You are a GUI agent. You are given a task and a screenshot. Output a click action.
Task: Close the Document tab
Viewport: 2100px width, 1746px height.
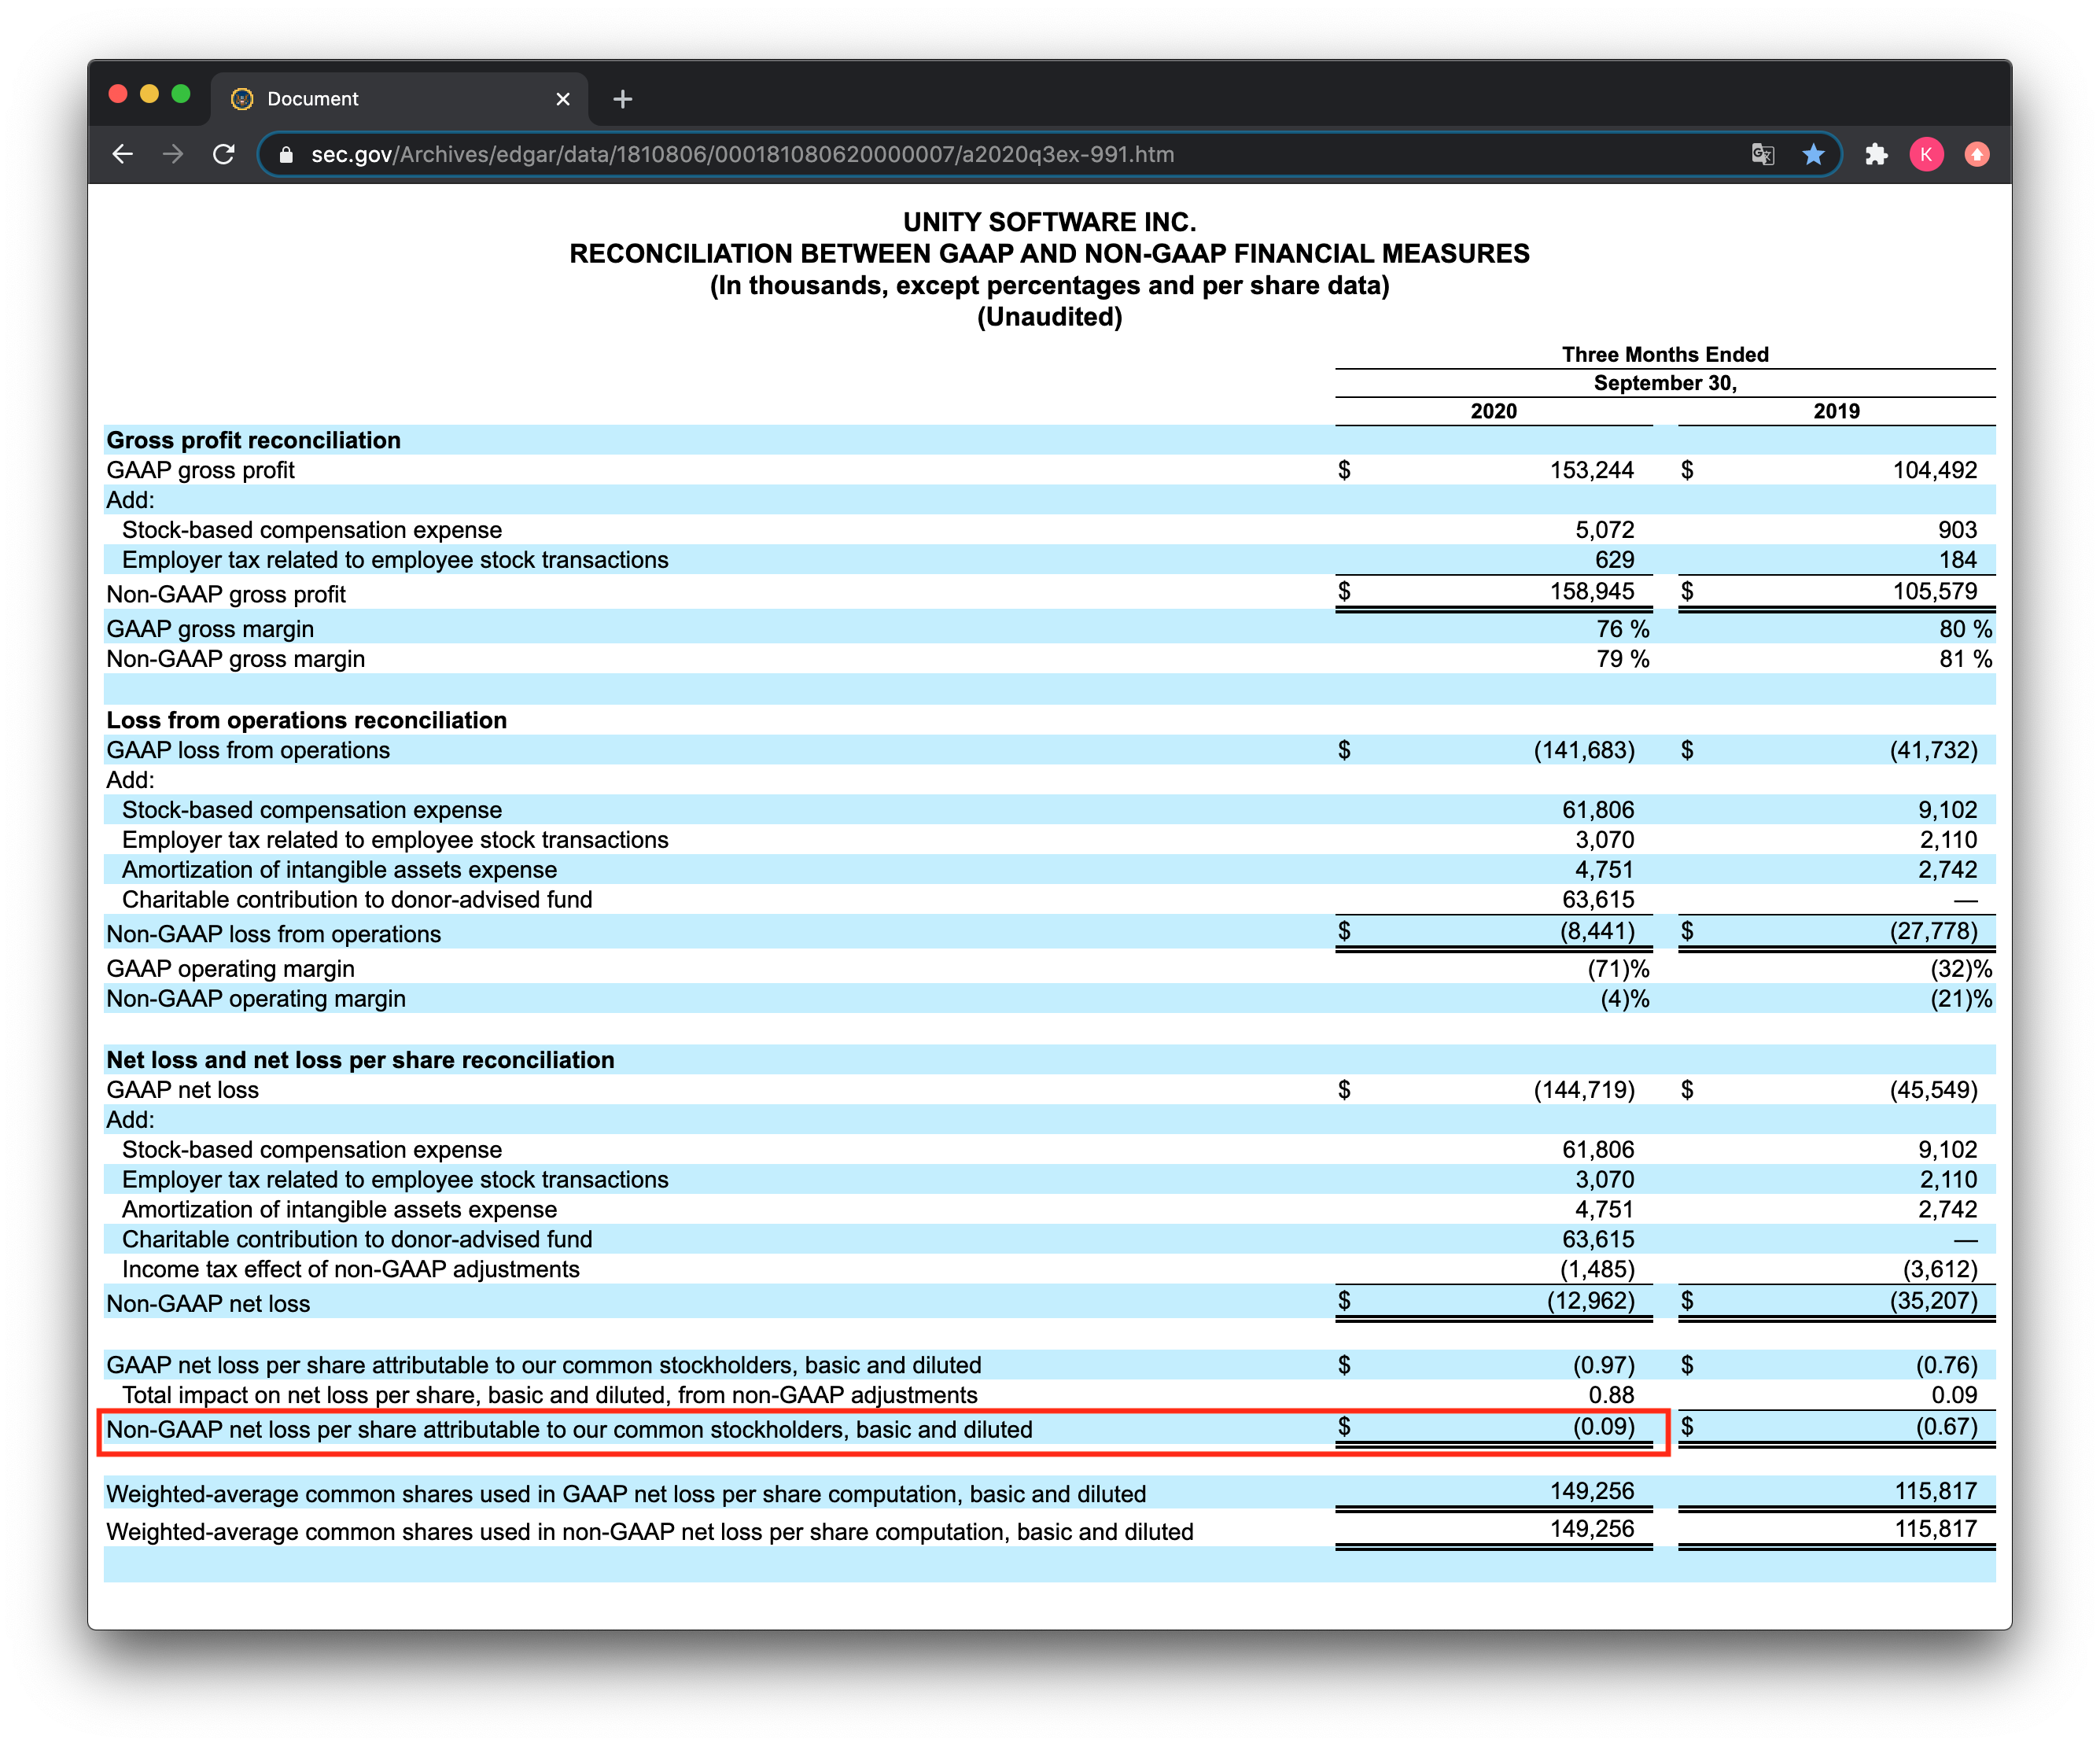563,99
